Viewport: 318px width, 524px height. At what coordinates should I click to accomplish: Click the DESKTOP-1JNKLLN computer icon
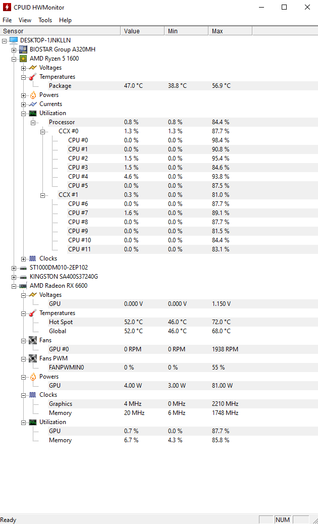coord(13,40)
